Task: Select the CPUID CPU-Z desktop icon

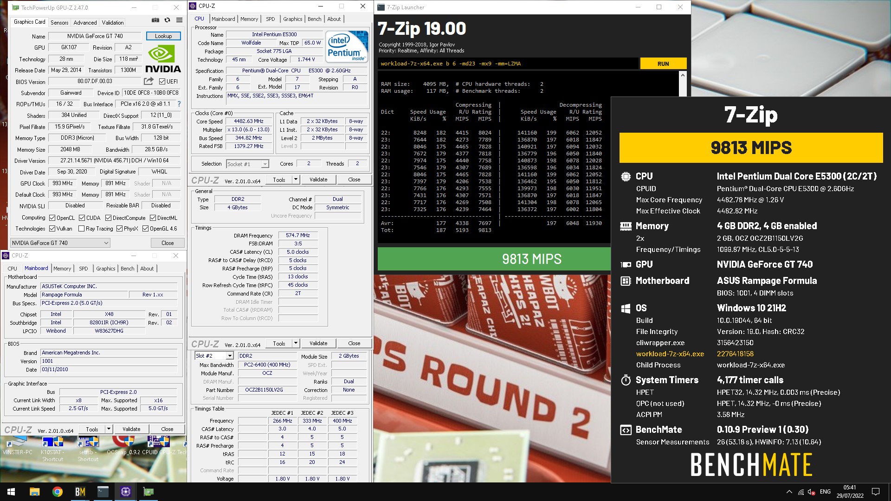Action: [158, 445]
